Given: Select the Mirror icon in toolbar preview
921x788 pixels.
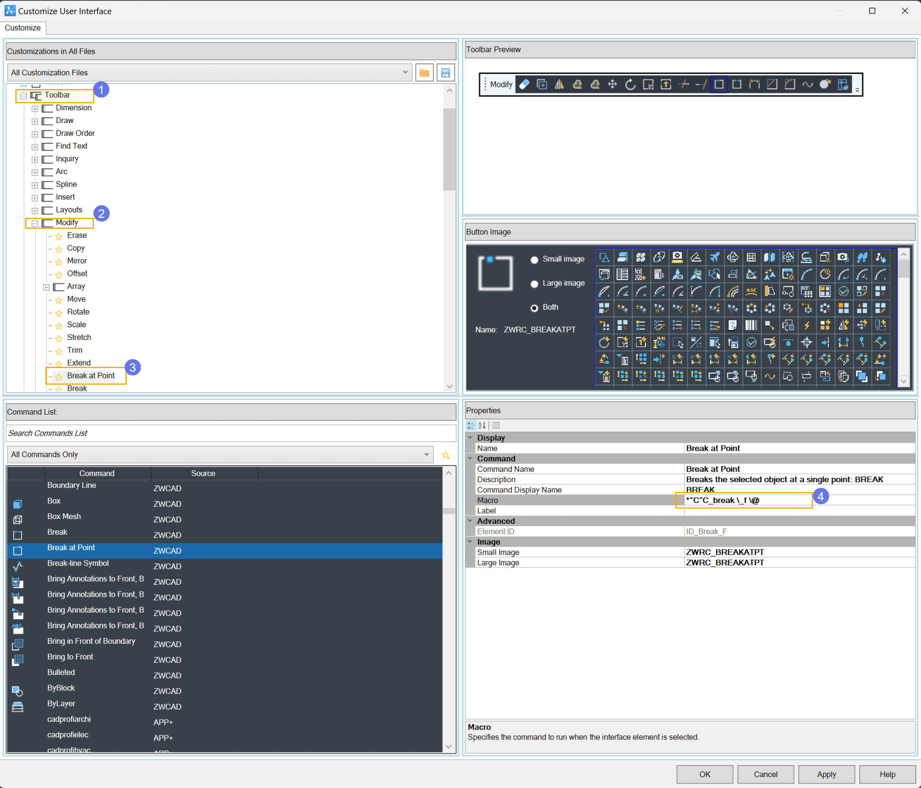Looking at the screenshot, I should coord(559,85).
